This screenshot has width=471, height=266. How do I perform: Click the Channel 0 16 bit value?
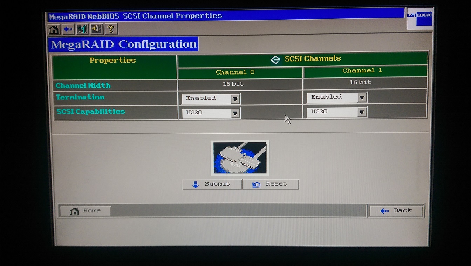tap(233, 84)
